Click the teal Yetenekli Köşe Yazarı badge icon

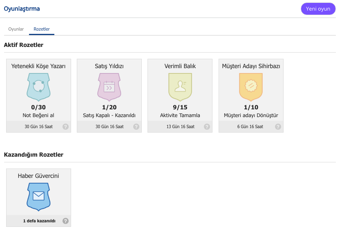tap(38, 87)
